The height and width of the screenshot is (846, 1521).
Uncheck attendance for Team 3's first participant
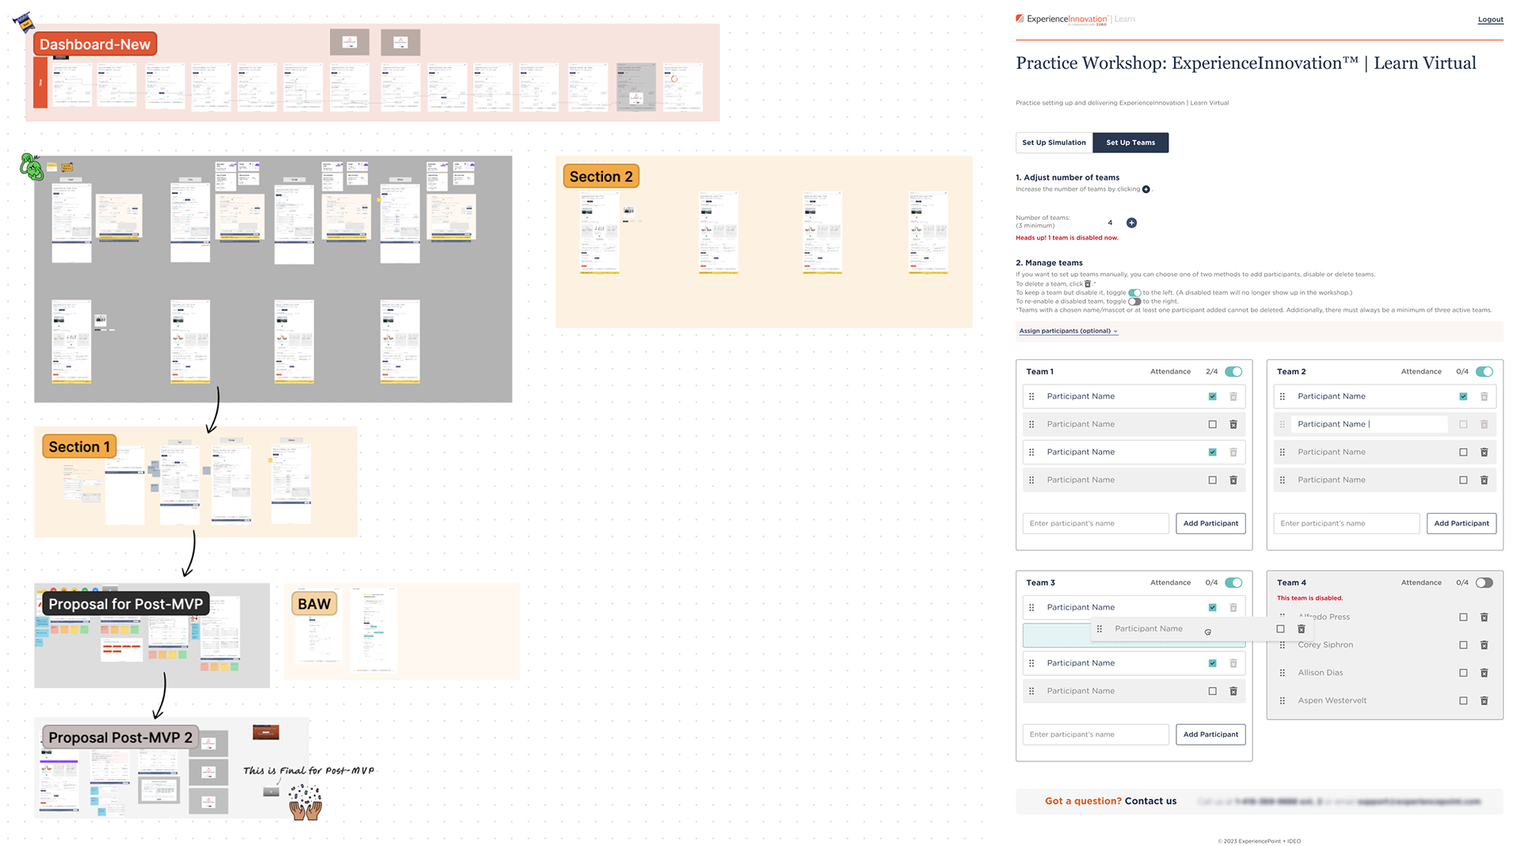[1213, 608]
